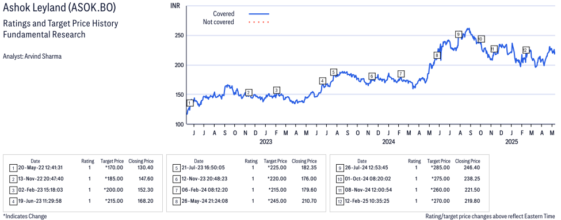Screen dimensions: 561x220
Task: Click the 13-Nov-22 20:47:40 date entry
Action: 40,179
